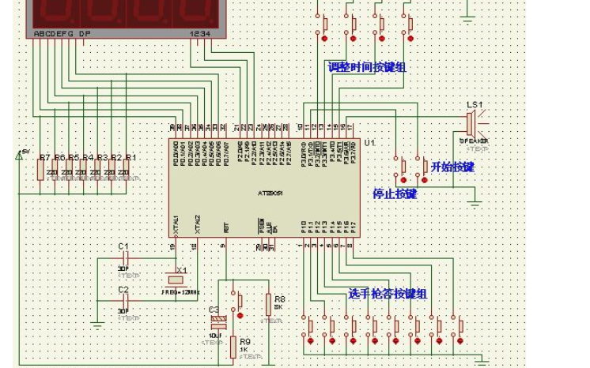Click the XTAL1 pin label
The image size is (590, 368).
pyautogui.click(x=176, y=224)
